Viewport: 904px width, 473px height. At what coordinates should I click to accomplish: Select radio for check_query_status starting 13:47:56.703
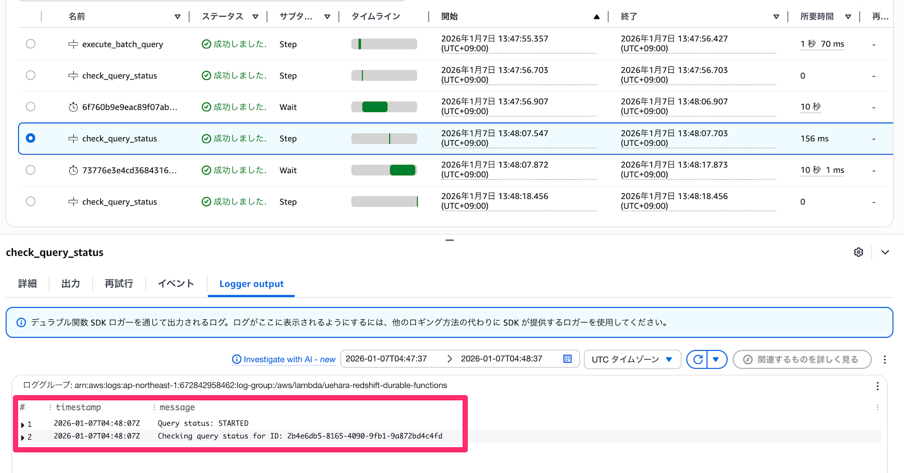click(x=30, y=75)
